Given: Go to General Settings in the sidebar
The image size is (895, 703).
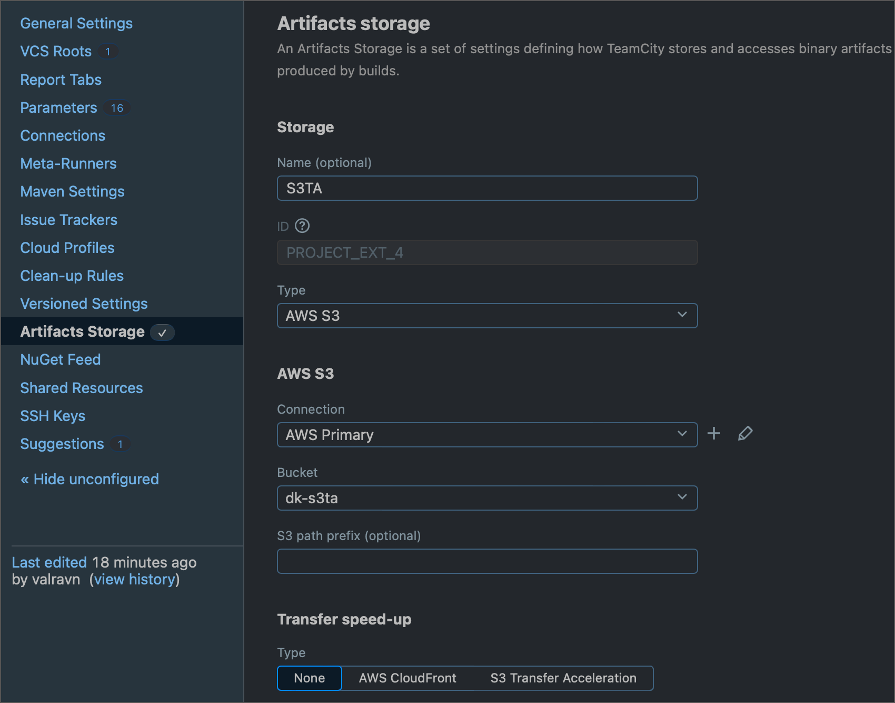Looking at the screenshot, I should coord(76,23).
